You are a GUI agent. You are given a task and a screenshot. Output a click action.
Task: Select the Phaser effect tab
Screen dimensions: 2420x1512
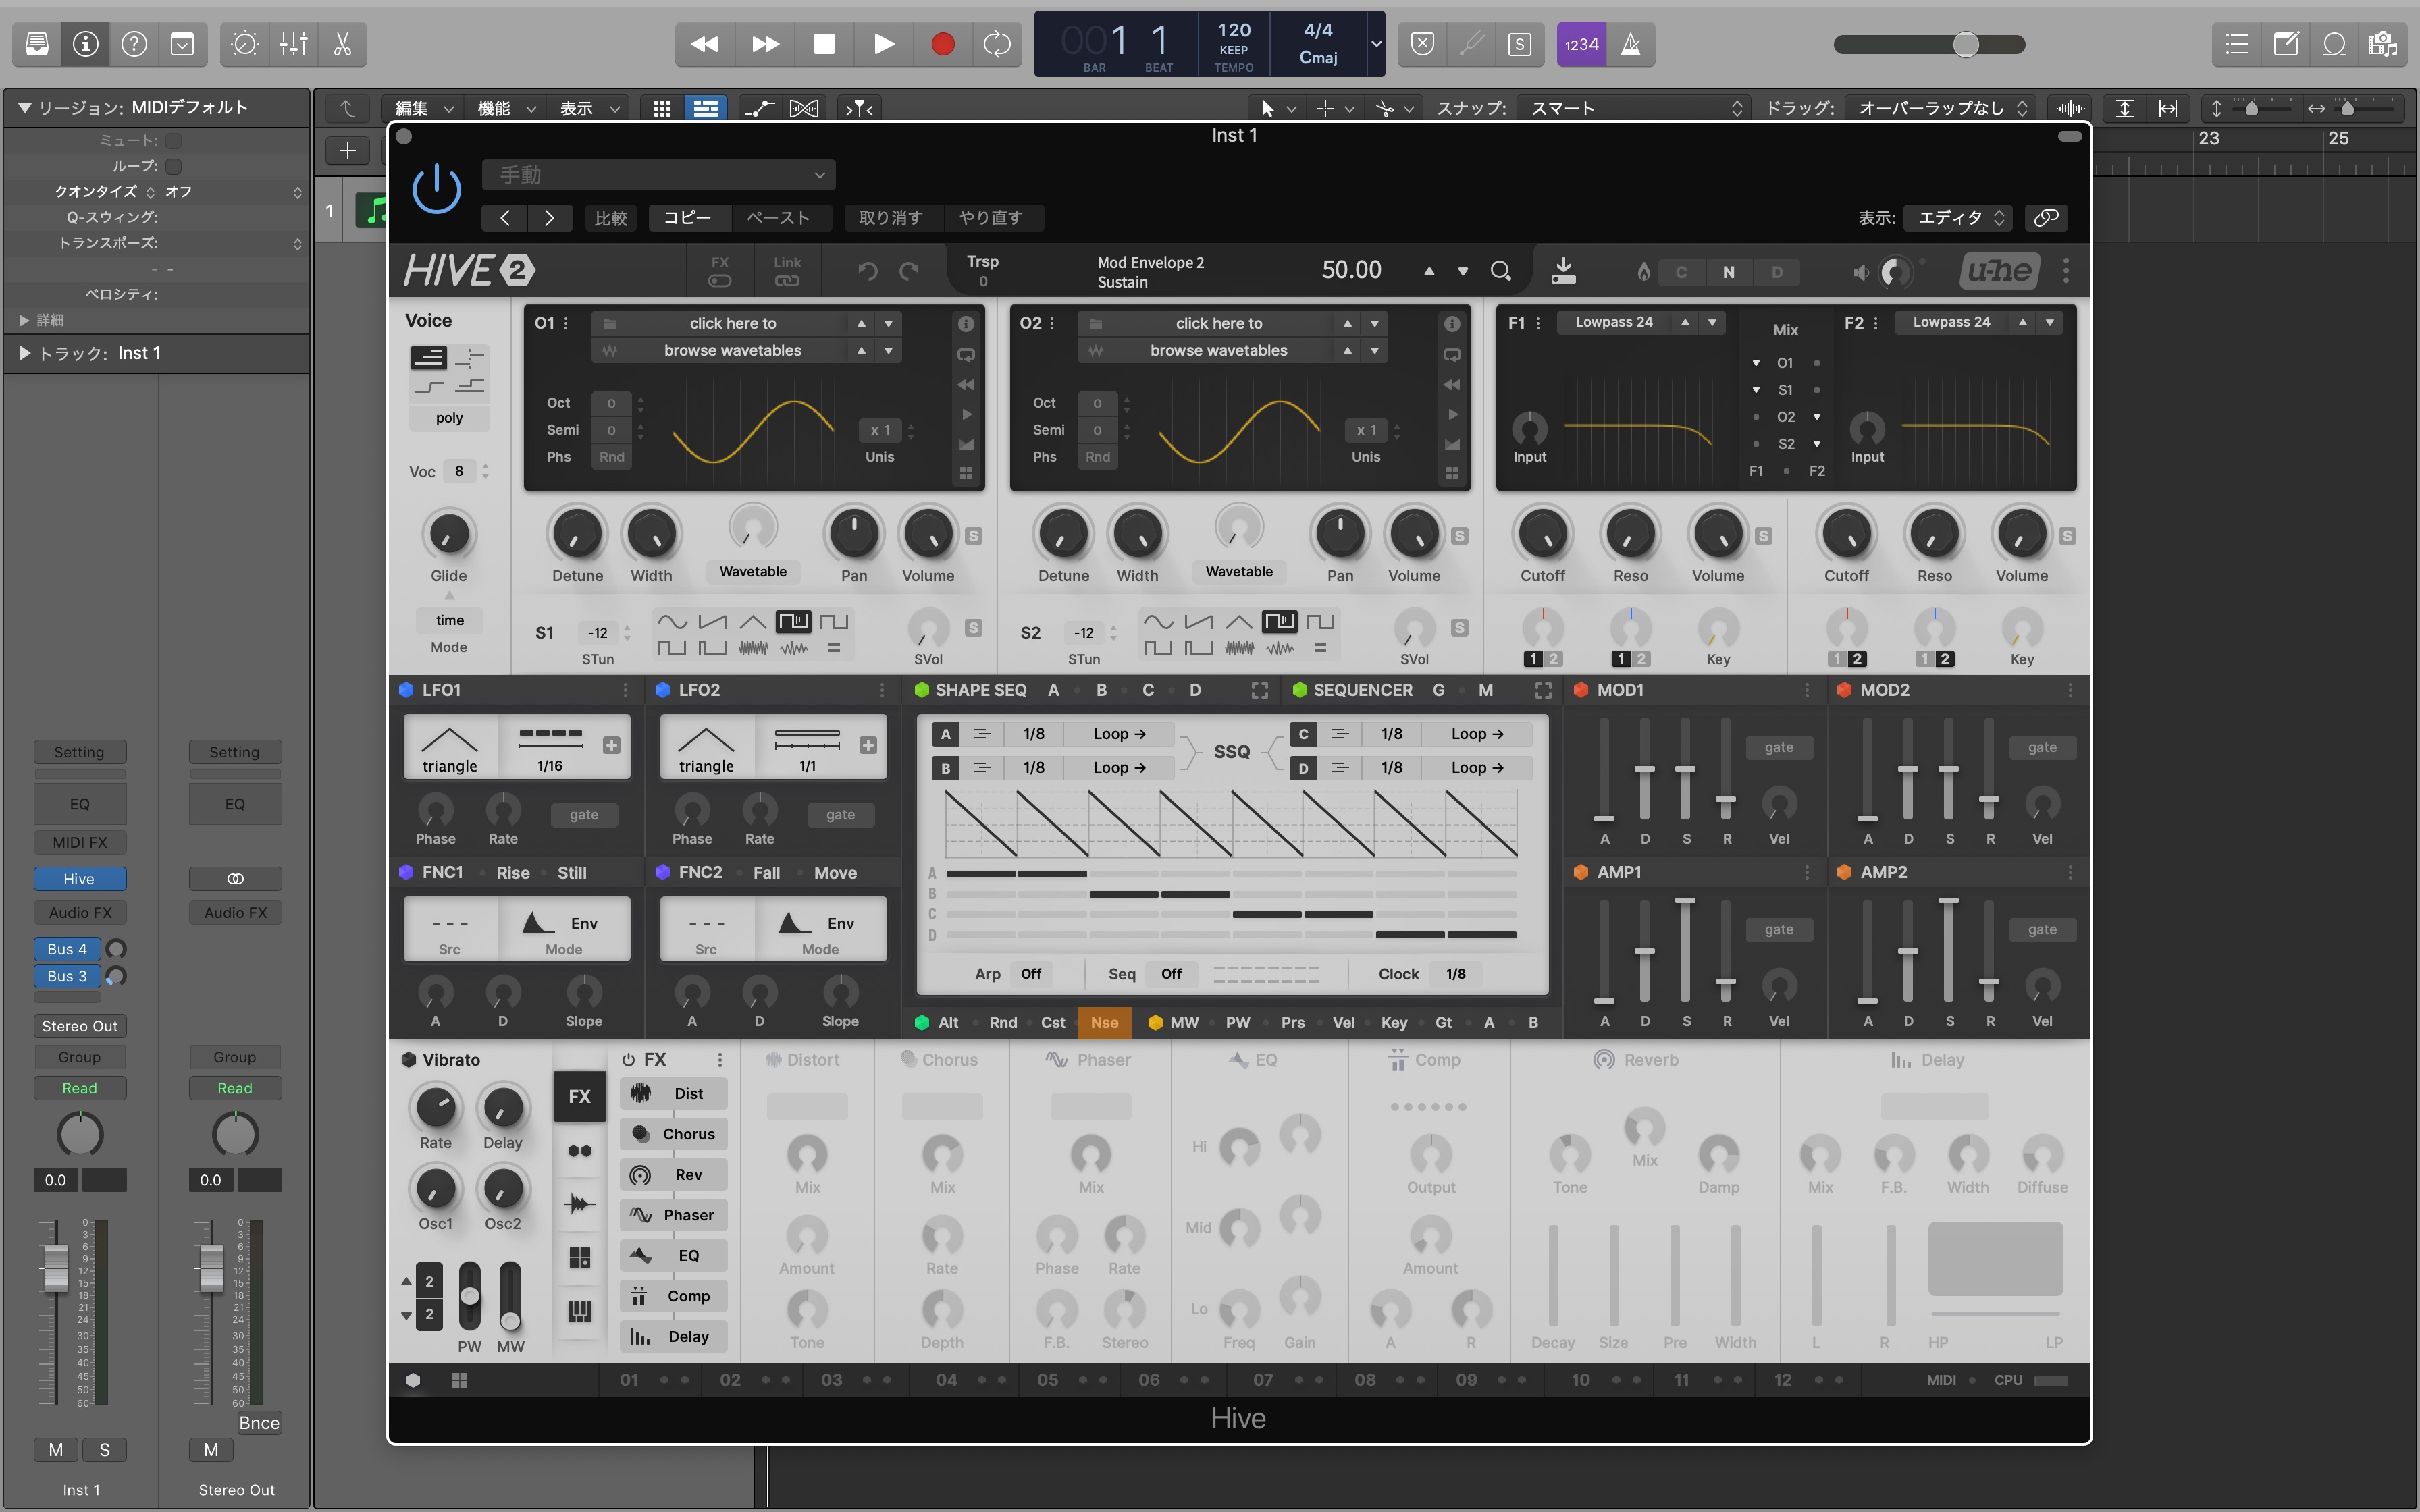click(673, 1215)
